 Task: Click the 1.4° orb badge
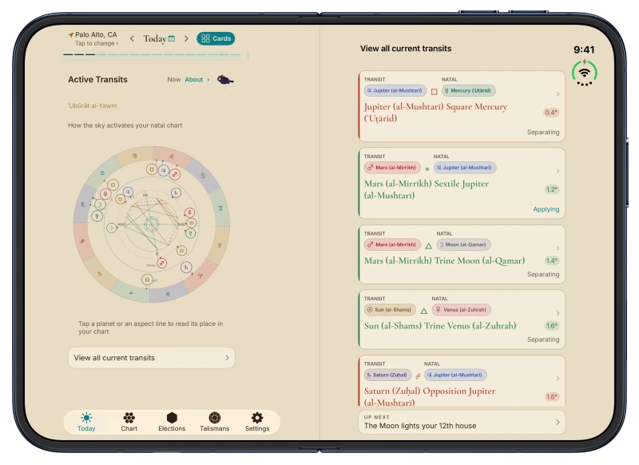coord(551,260)
